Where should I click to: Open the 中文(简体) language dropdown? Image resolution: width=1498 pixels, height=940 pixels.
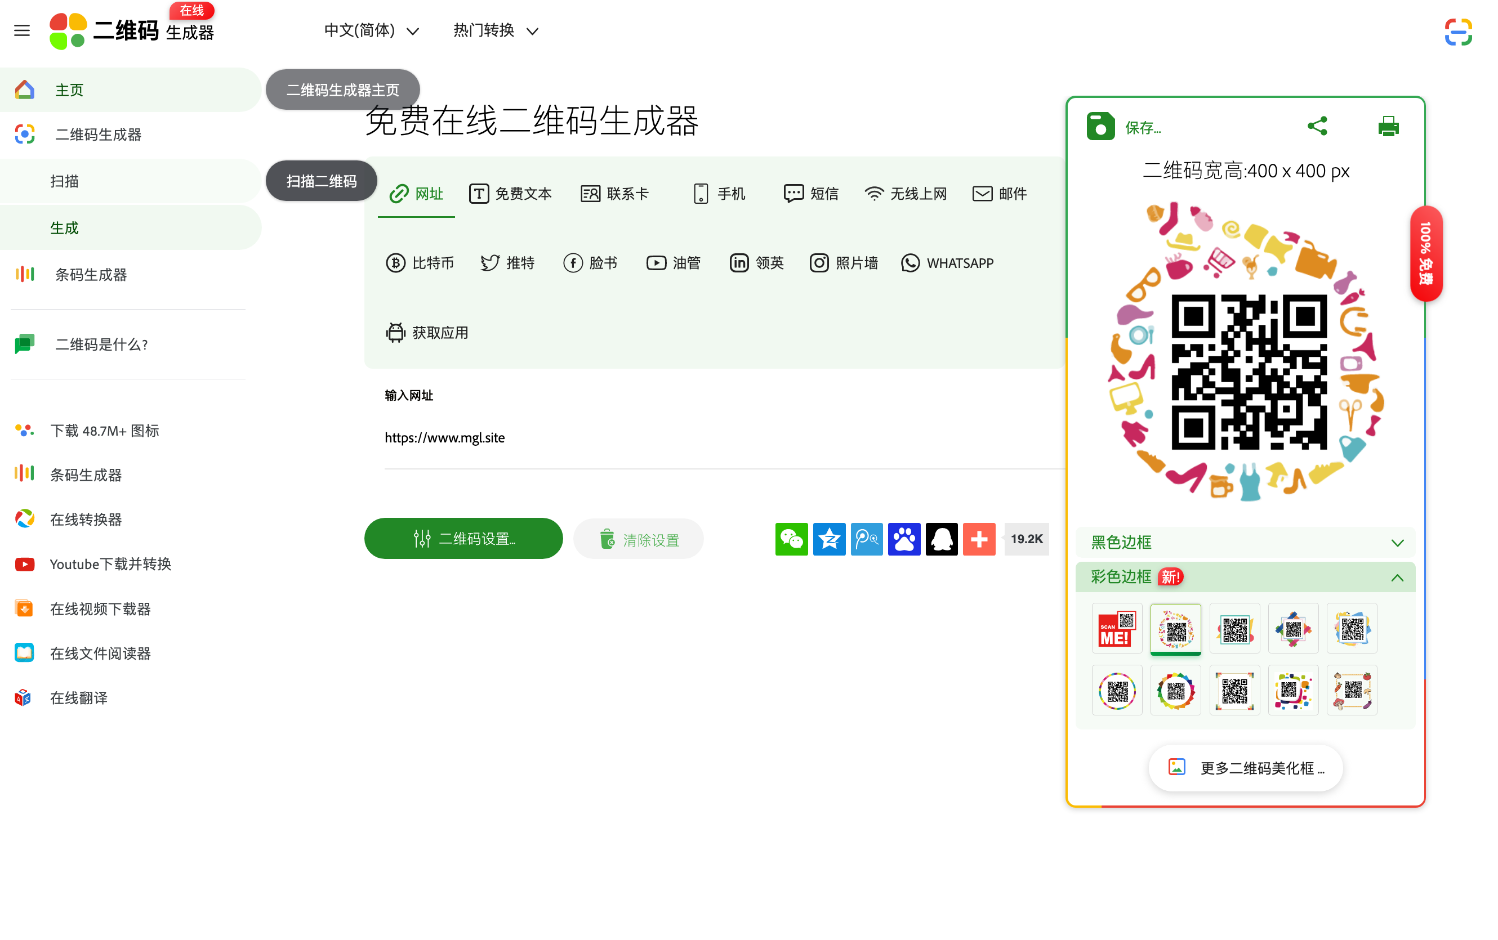point(370,30)
